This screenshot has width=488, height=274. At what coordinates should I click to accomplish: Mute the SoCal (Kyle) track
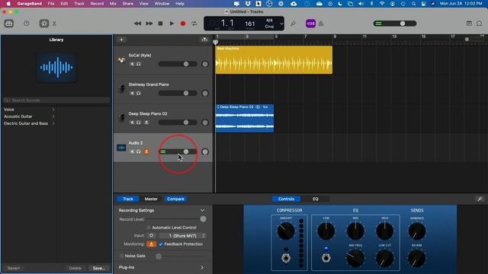(132, 64)
